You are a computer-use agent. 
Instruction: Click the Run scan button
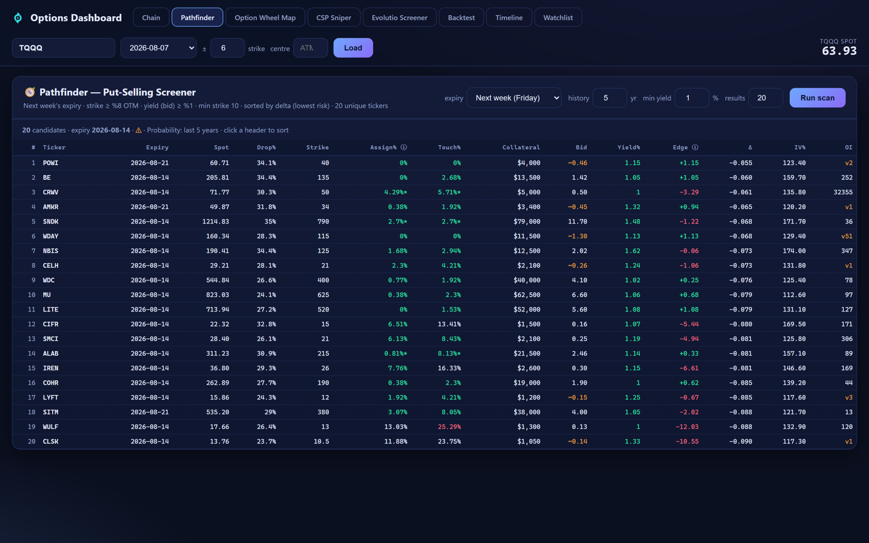(x=817, y=98)
